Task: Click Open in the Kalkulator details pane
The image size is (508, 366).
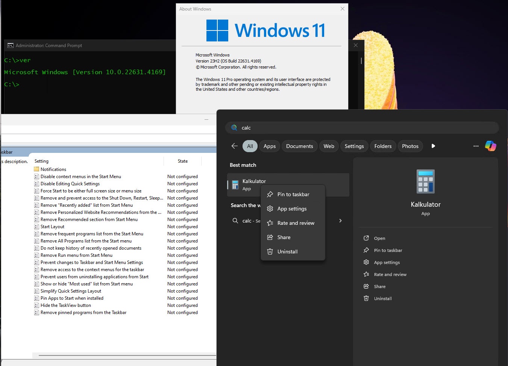Action: coord(379,238)
